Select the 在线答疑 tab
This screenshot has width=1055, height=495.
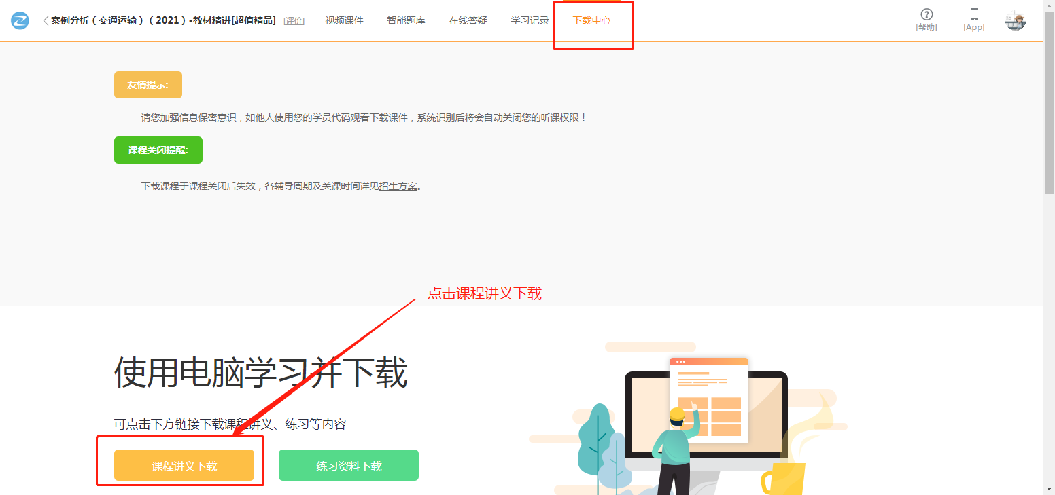click(x=468, y=20)
